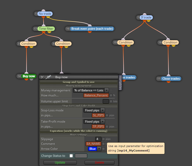Image resolution: width=192 pixels, height=166 pixels.
Task: Select the No trade node
Action: click(45, 14)
